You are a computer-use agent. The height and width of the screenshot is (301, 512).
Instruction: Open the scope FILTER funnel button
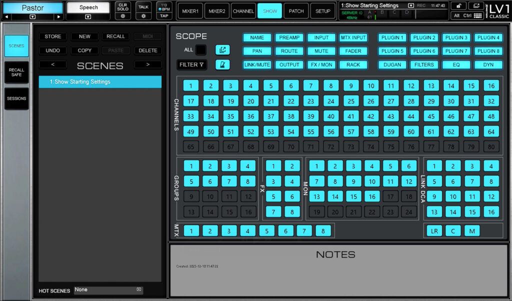[x=192, y=64]
